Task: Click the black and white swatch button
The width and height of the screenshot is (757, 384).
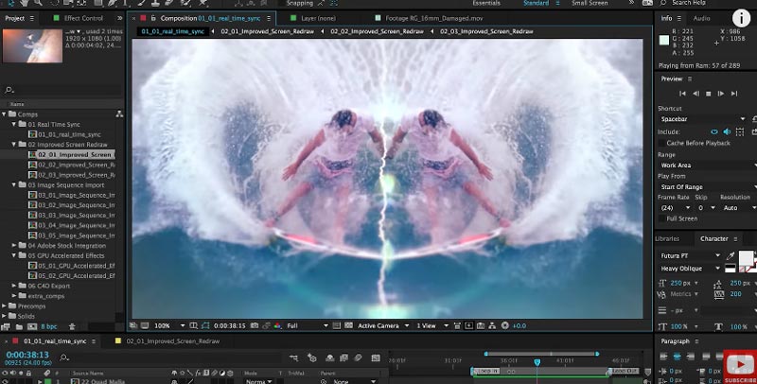Action: [730, 269]
